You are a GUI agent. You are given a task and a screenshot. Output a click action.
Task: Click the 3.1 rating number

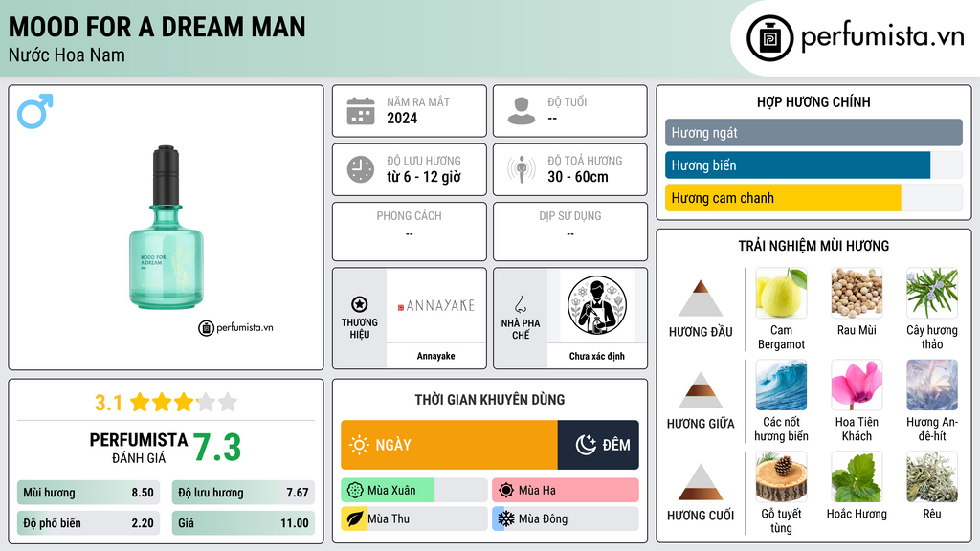tap(108, 403)
